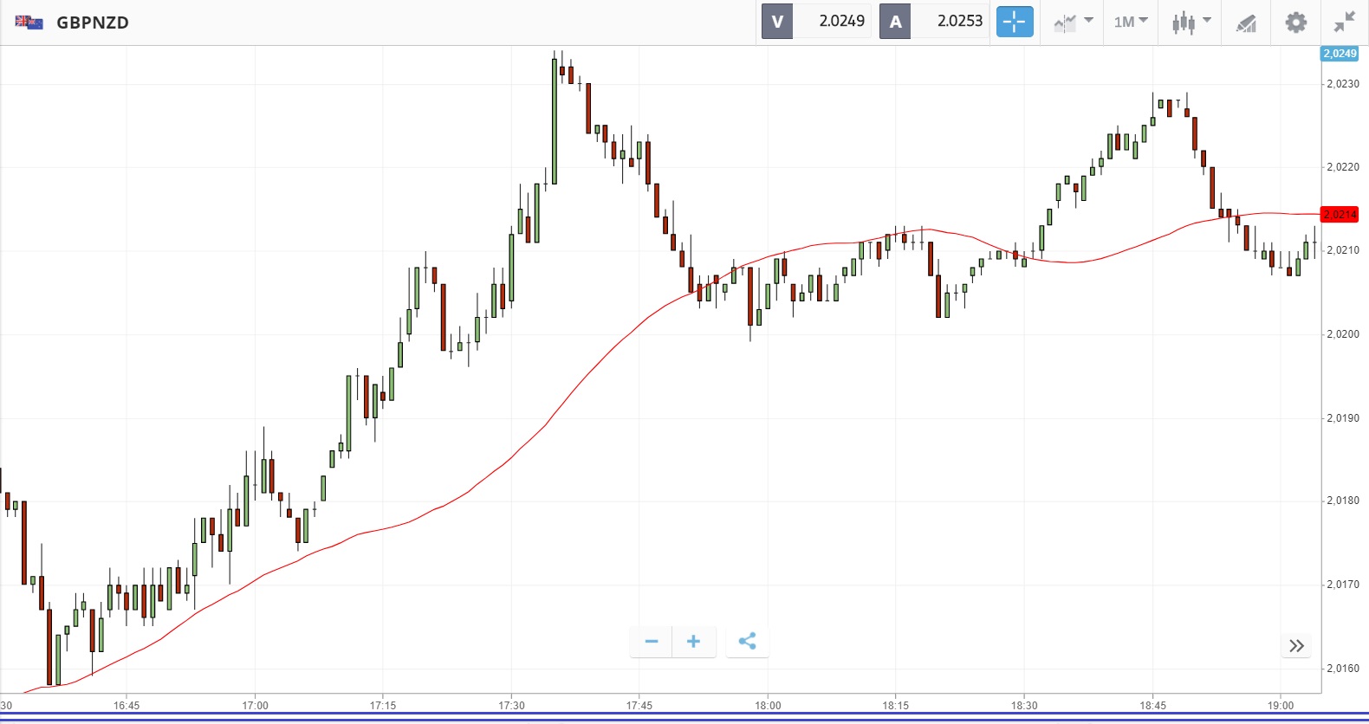This screenshot has width=1369, height=724.
Task: Open the compare chart dropdown
Action: [1074, 22]
